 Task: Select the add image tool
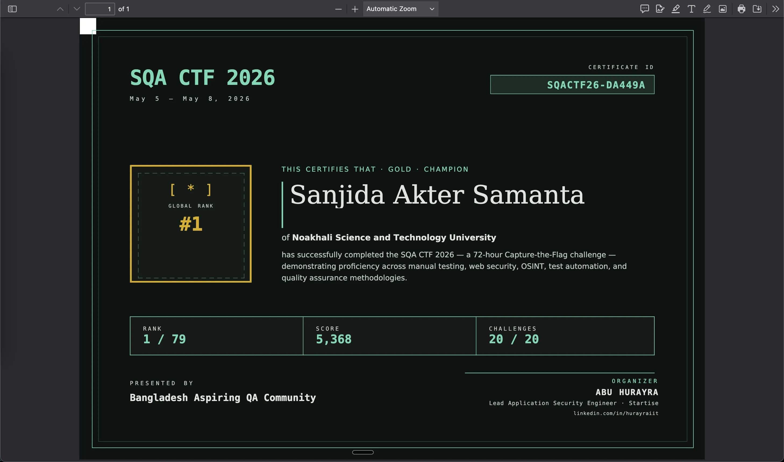(x=723, y=9)
